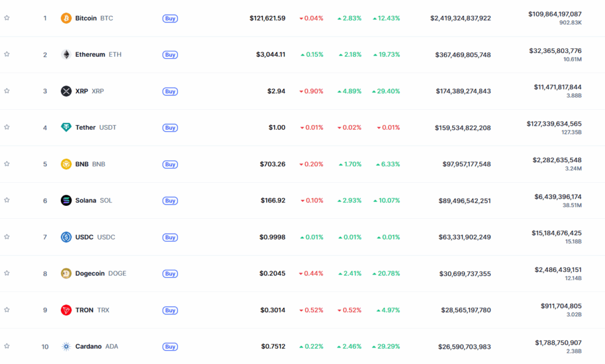
Task: Open the USDC name link
Action: pos(95,237)
